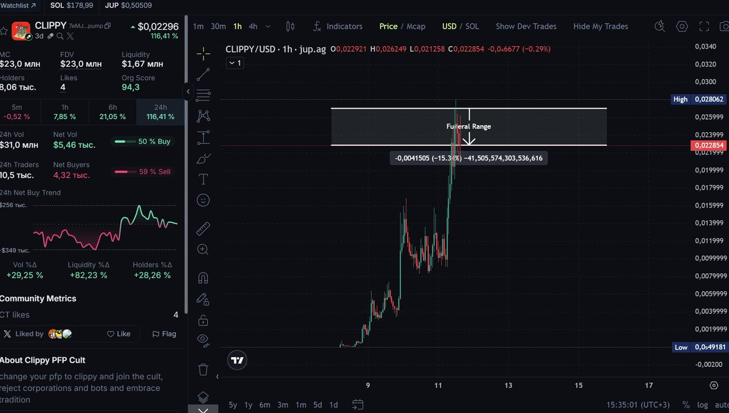Click the pill icon beside 3d
Viewport: 729px width, 413px height.
[x=52, y=36]
